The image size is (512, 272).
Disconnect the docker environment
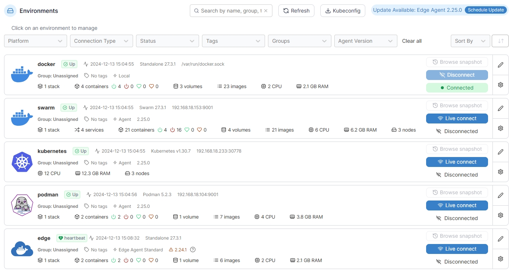(x=457, y=75)
